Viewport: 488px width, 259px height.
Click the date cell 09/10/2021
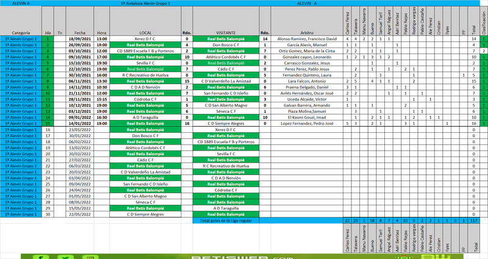80,57
